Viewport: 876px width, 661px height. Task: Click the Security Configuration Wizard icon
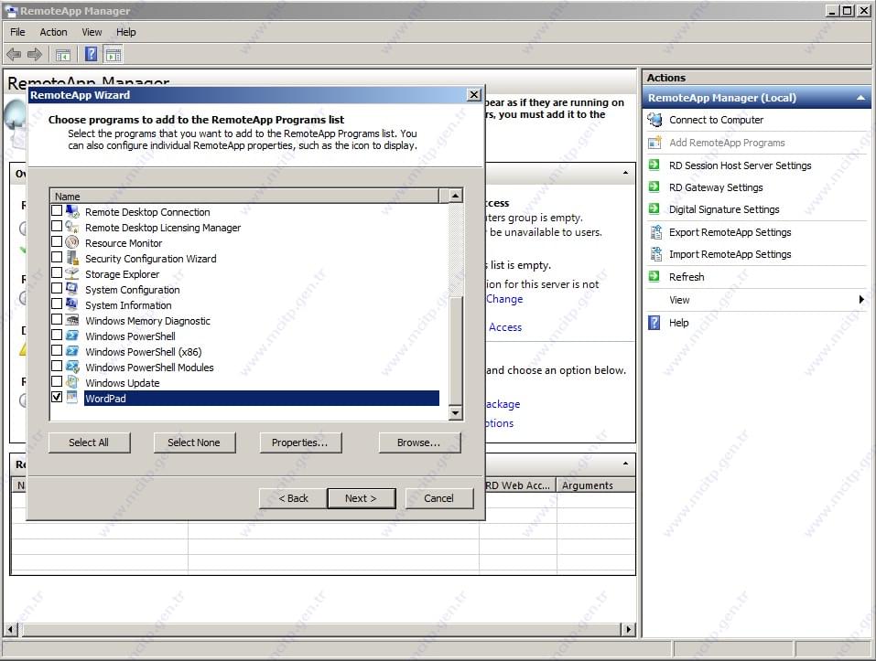pyautogui.click(x=72, y=258)
